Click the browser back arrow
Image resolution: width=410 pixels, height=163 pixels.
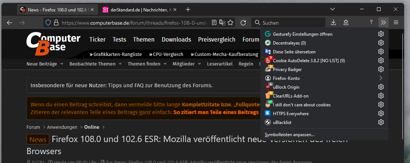10,23
